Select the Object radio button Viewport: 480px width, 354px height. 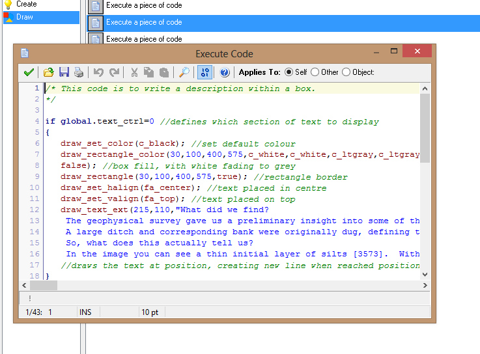346,72
